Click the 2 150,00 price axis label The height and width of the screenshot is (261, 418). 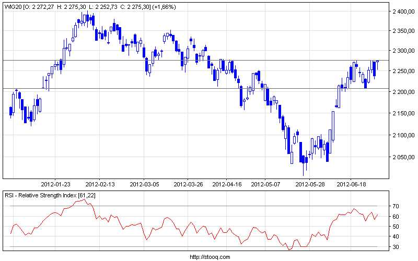(403, 113)
